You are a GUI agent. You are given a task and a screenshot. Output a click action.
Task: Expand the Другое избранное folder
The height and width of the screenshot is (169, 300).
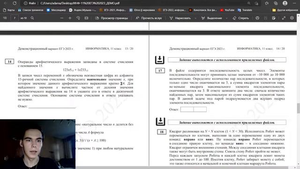[x=285, y=10]
